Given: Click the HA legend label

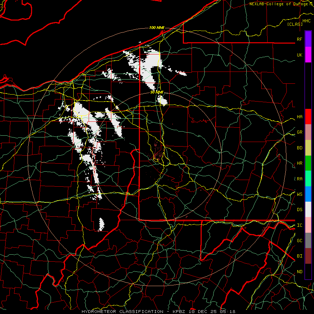Looking at the screenshot, I should pos(299,117).
